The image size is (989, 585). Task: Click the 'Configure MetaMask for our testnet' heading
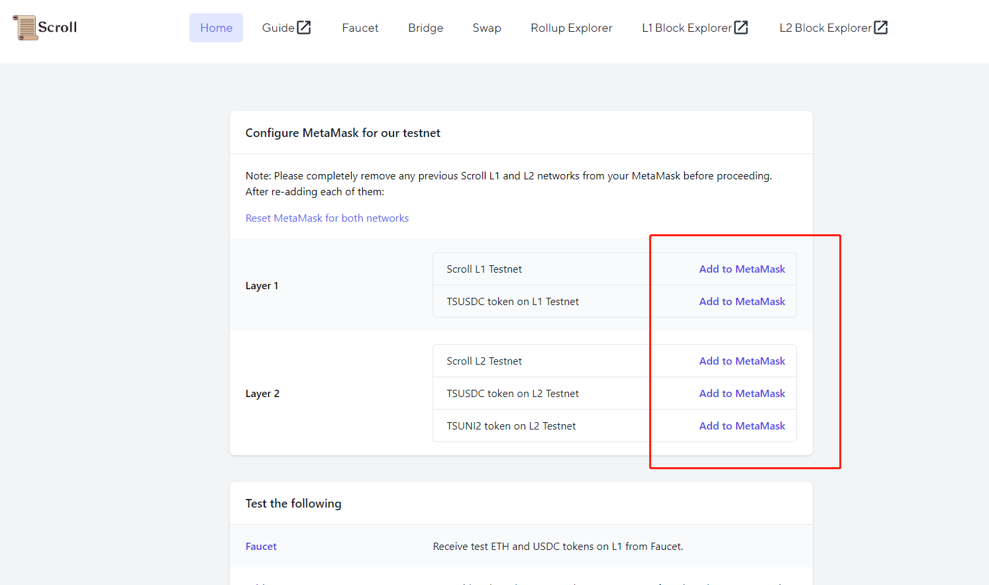tap(343, 133)
